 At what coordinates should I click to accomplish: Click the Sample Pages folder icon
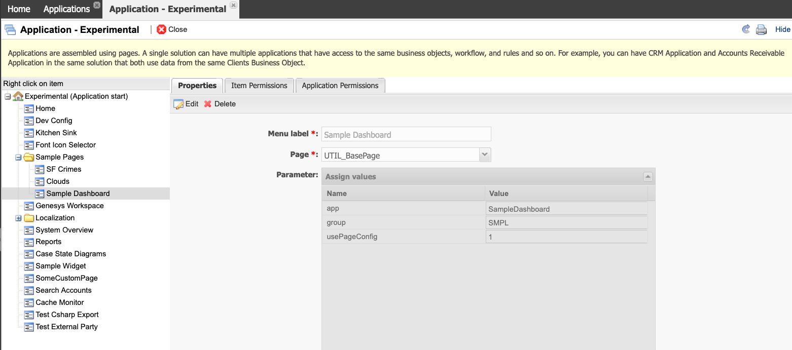(29, 157)
